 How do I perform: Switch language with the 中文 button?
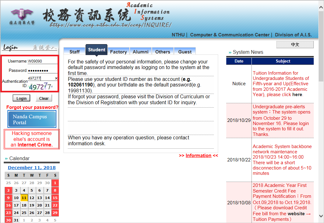[x=295, y=45]
